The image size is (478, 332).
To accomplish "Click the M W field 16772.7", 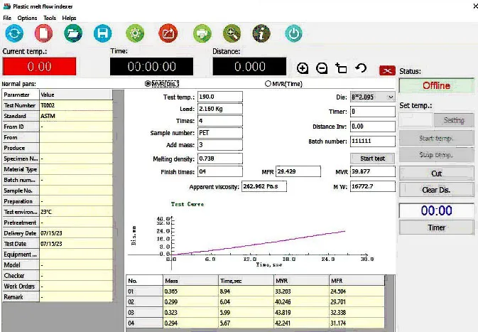I will tap(373, 186).
